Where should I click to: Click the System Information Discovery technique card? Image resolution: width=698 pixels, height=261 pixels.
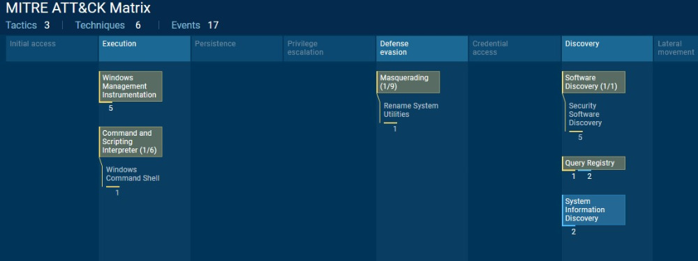point(593,210)
